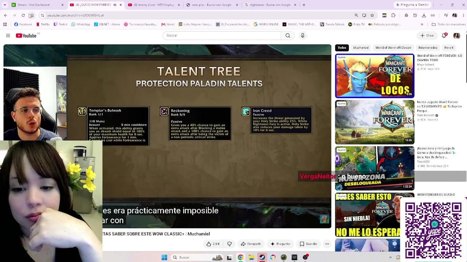Screen dimensions: 467x262
Task: Select the Muchamiel filter chip
Action: tap(361, 48)
